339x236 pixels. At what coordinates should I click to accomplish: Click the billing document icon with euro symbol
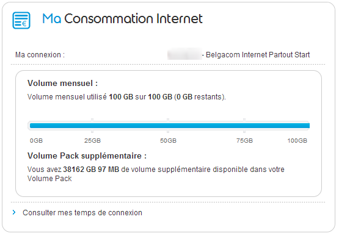pos(21,20)
